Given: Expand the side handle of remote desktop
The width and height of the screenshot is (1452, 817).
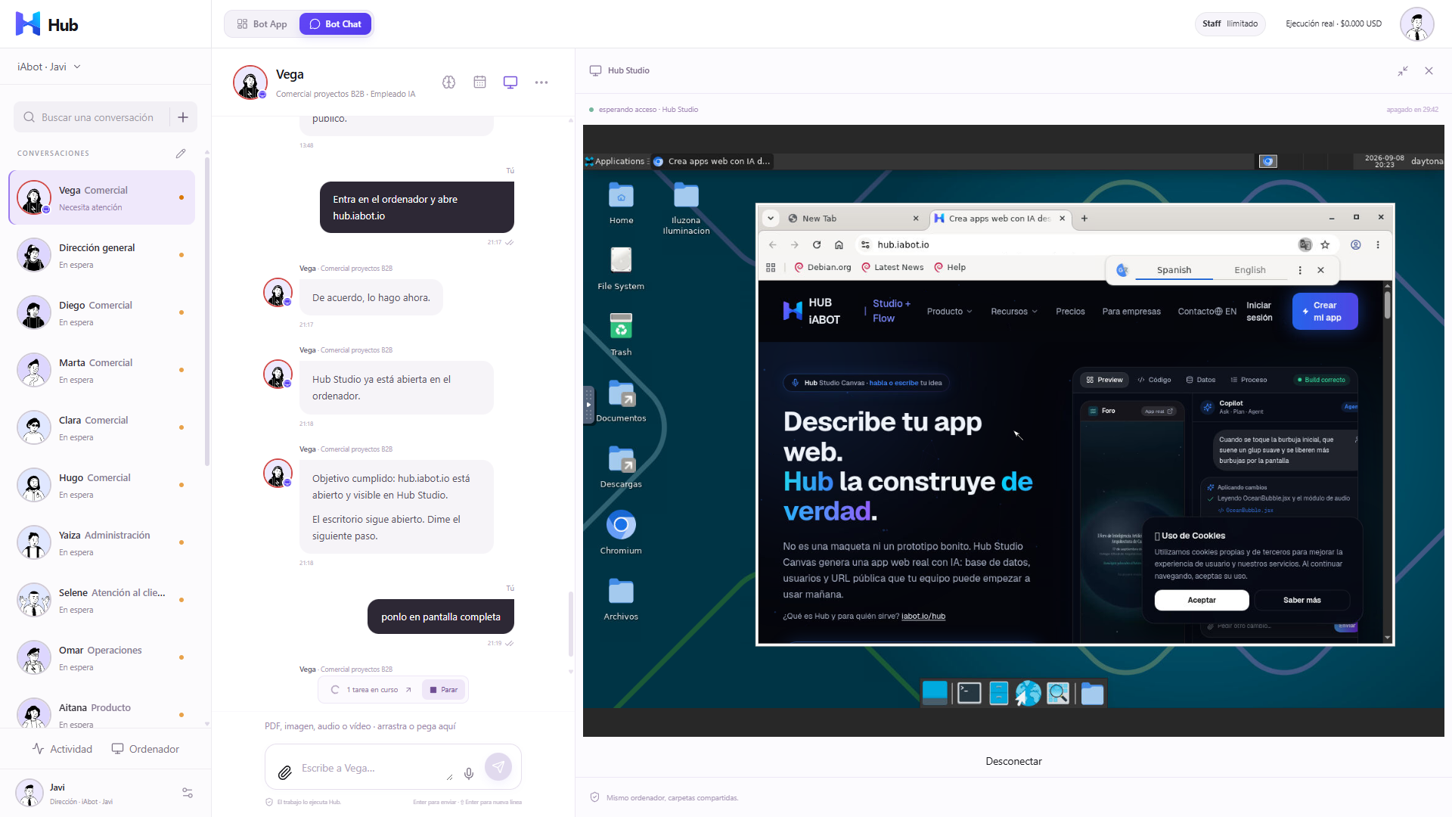Looking at the screenshot, I should point(588,405).
